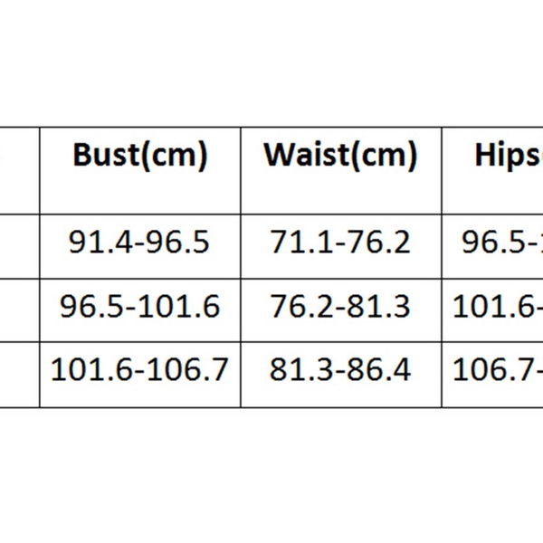Click the divider between Bust and Waist headers
543x543 pixels.
(x=241, y=170)
